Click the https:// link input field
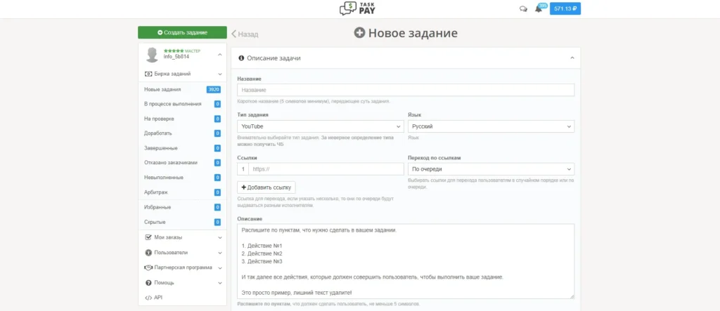Screen dimensions: 720x311 (326, 168)
